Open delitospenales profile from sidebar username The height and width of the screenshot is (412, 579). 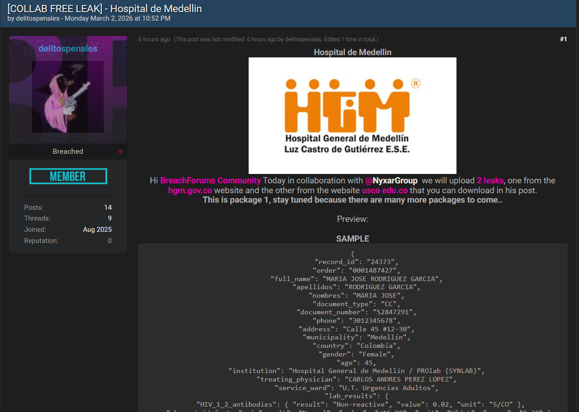(68, 48)
